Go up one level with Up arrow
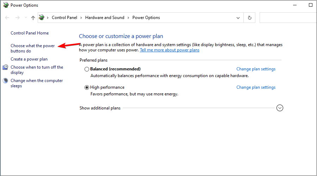This screenshot has width=317, height=176. point(33,18)
